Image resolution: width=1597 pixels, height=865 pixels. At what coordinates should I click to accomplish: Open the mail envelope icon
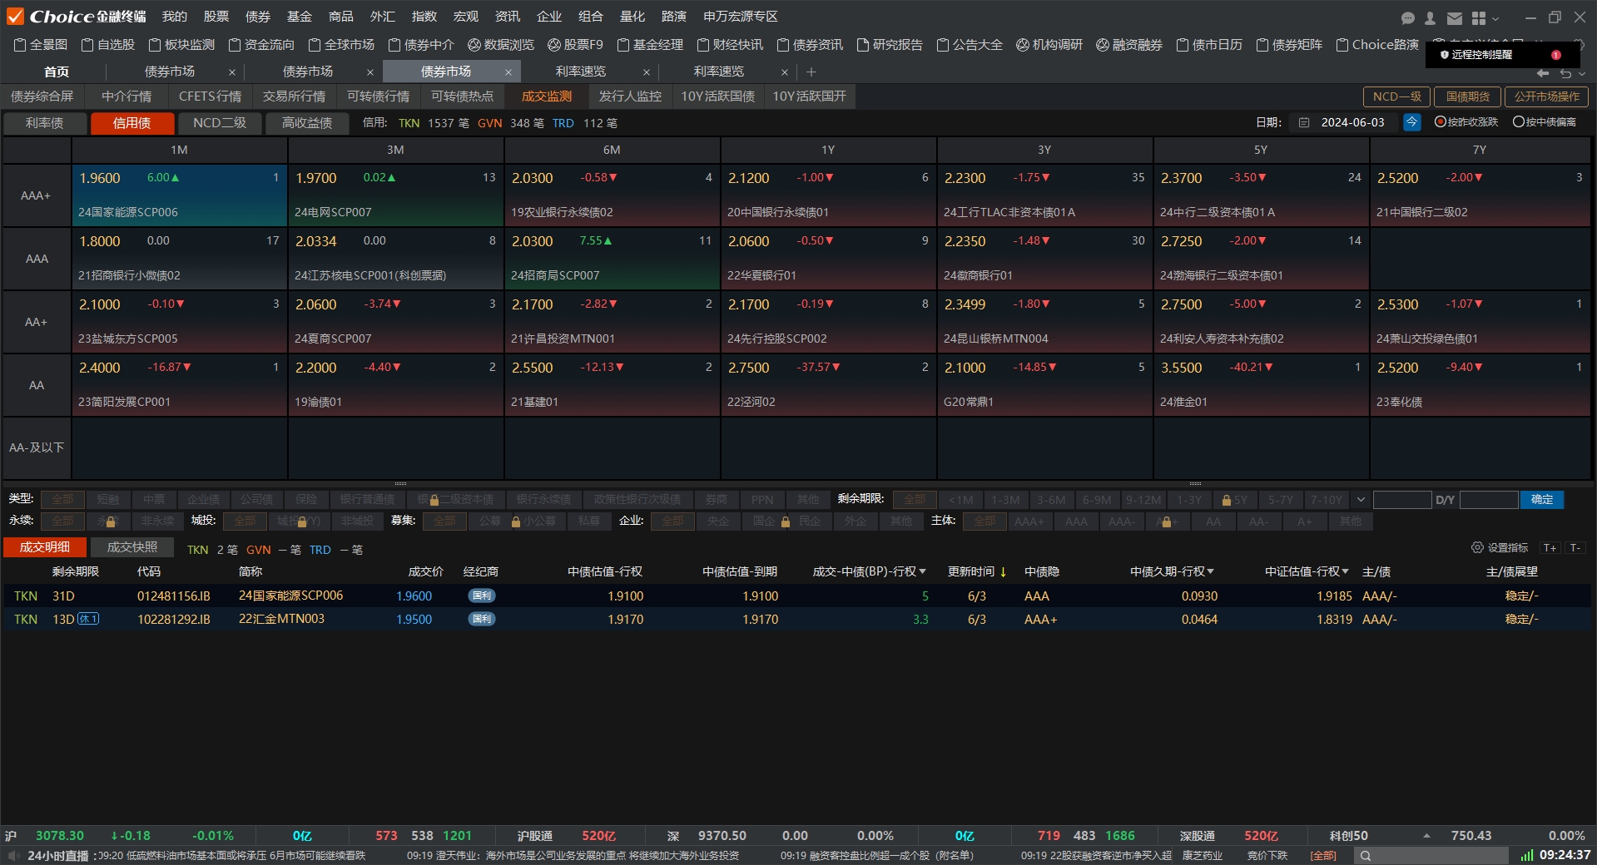coord(1454,17)
